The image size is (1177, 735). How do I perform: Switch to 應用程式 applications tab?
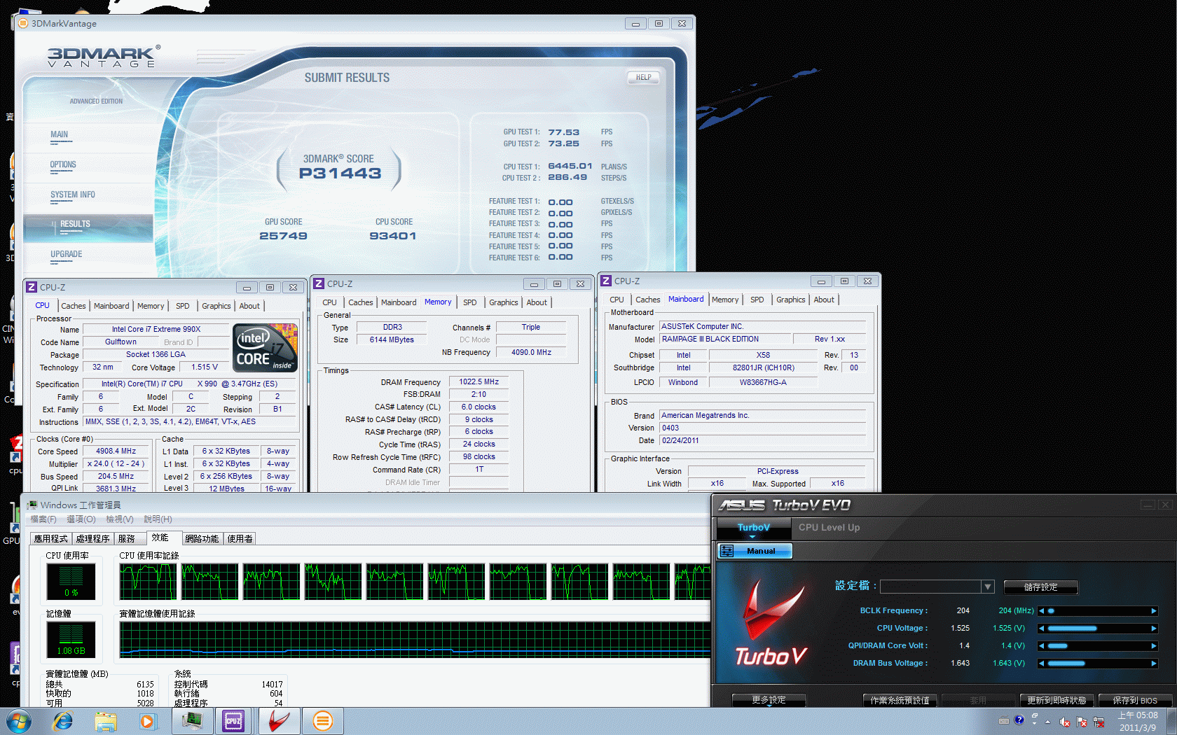point(51,538)
